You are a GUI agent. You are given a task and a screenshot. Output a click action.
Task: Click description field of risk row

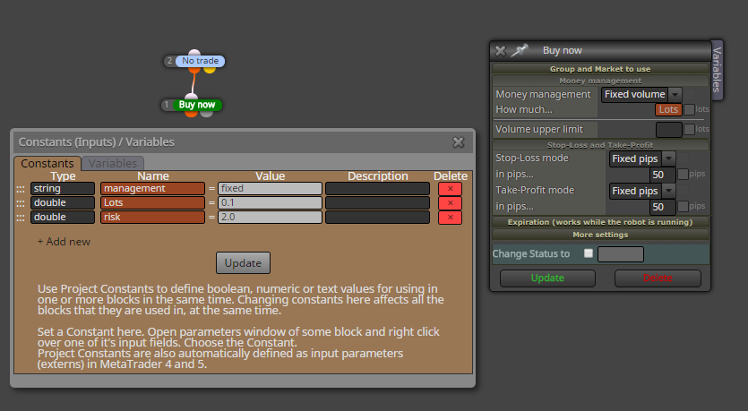377,218
